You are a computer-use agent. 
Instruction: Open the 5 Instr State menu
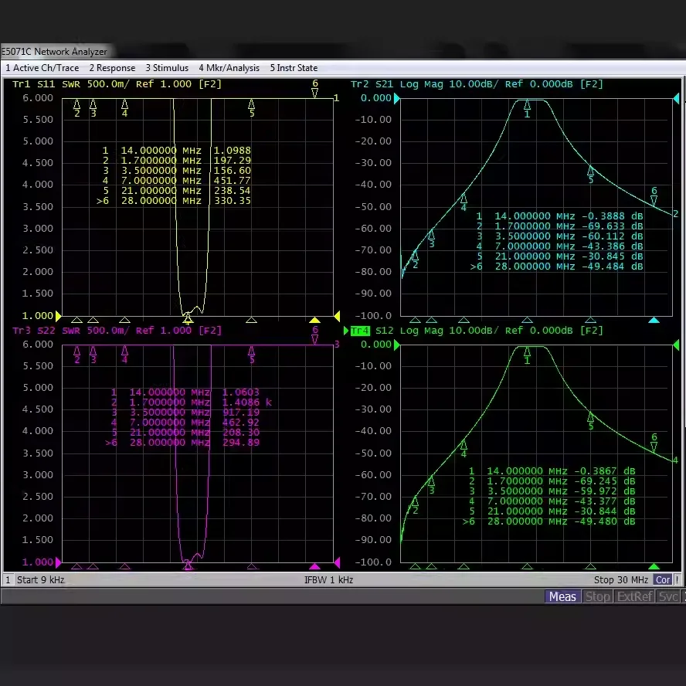pyautogui.click(x=294, y=68)
